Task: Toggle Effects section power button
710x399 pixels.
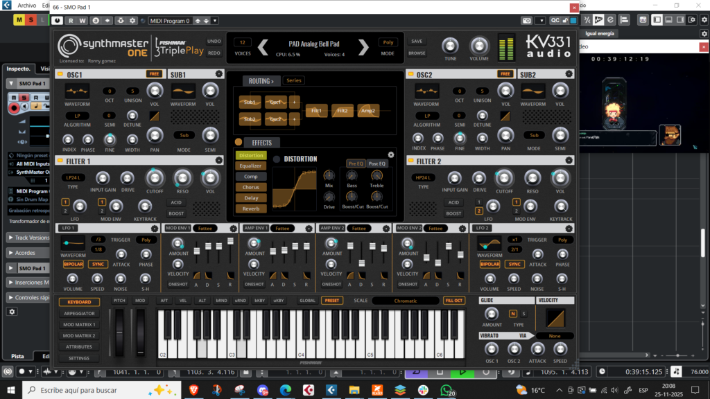Action: coord(239,142)
